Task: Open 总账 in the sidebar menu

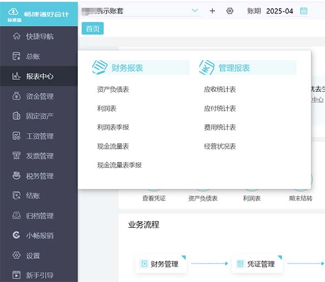Action: 39,56
